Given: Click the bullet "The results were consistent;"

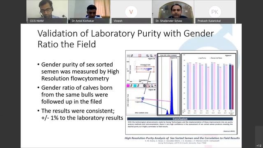Looking at the screenshot, I should [81, 114].
